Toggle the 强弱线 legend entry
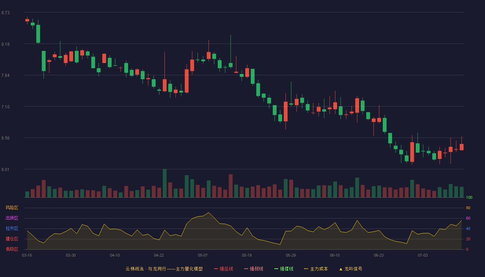 pyautogui.click(x=254, y=269)
